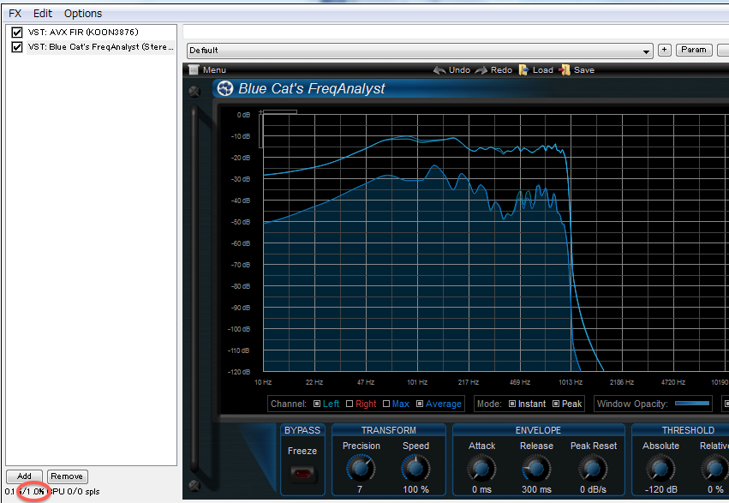Click the Load preset folder icon

523,69
